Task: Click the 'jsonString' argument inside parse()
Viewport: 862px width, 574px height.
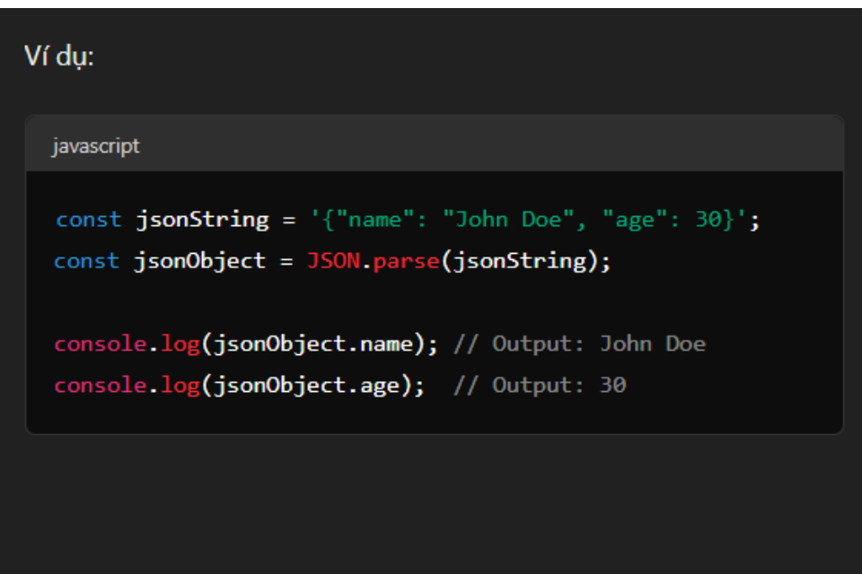Action: point(516,261)
